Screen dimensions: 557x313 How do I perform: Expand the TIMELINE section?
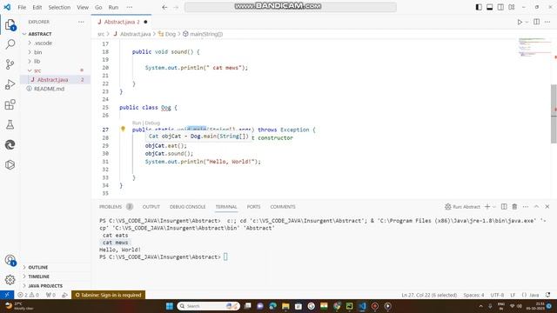[38, 276]
